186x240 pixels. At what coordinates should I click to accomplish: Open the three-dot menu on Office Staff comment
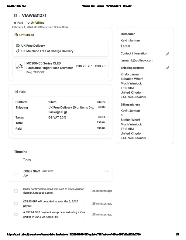[106, 171]
